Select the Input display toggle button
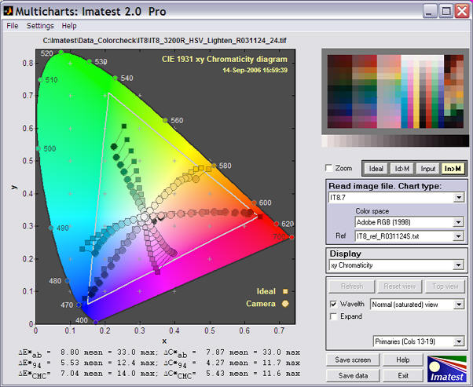Viewport: 473px width, 387px height. [x=427, y=169]
